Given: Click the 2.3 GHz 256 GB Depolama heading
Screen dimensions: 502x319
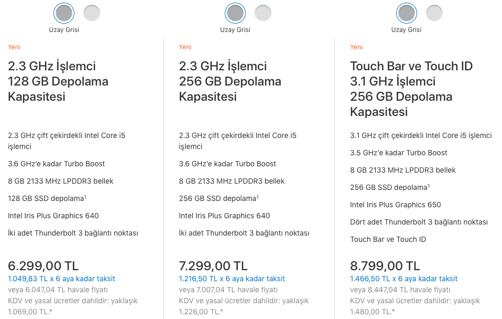Looking at the screenshot, I should (x=230, y=81).
